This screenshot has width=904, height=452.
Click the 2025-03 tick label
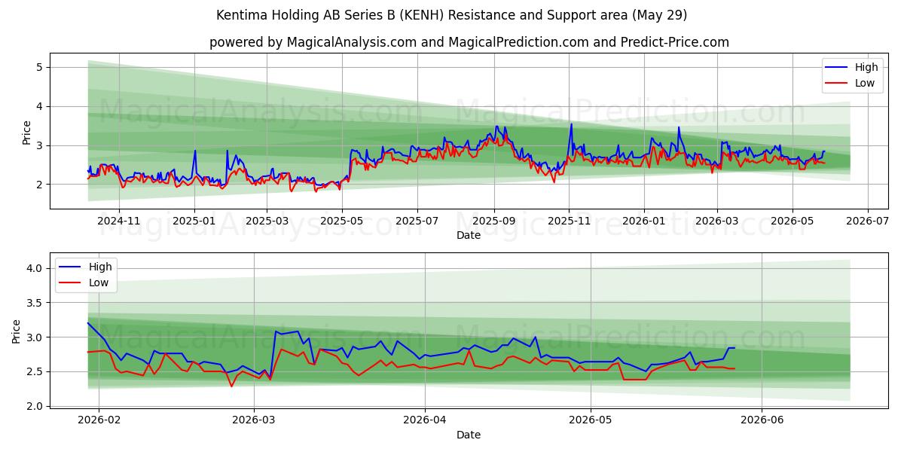tap(267, 222)
